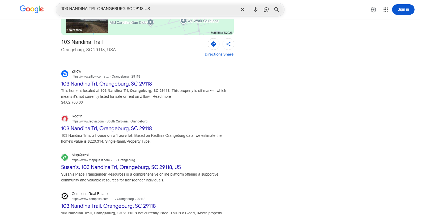
Task: Open Google settings gear
Action: pos(373,10)
